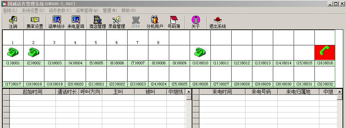Click the call log scrollbar up arrow
Viewport: 346px width, 128px height.
point(189,92)
